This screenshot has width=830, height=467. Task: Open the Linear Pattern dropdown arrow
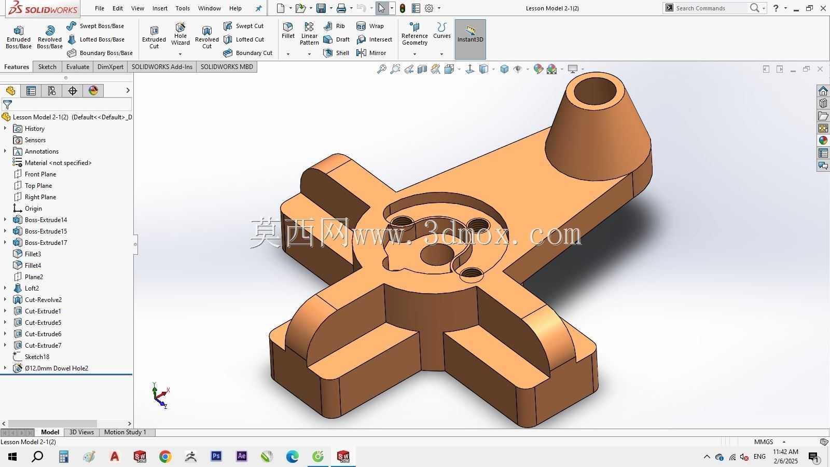(309, 54)
